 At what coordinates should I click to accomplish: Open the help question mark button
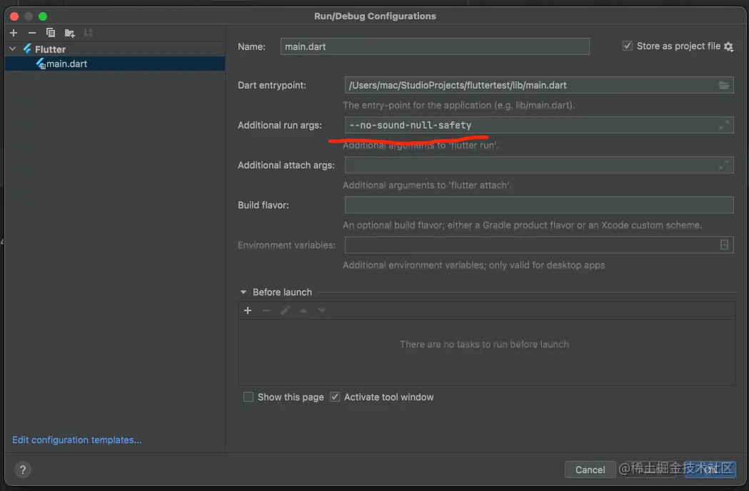(23, 470)
